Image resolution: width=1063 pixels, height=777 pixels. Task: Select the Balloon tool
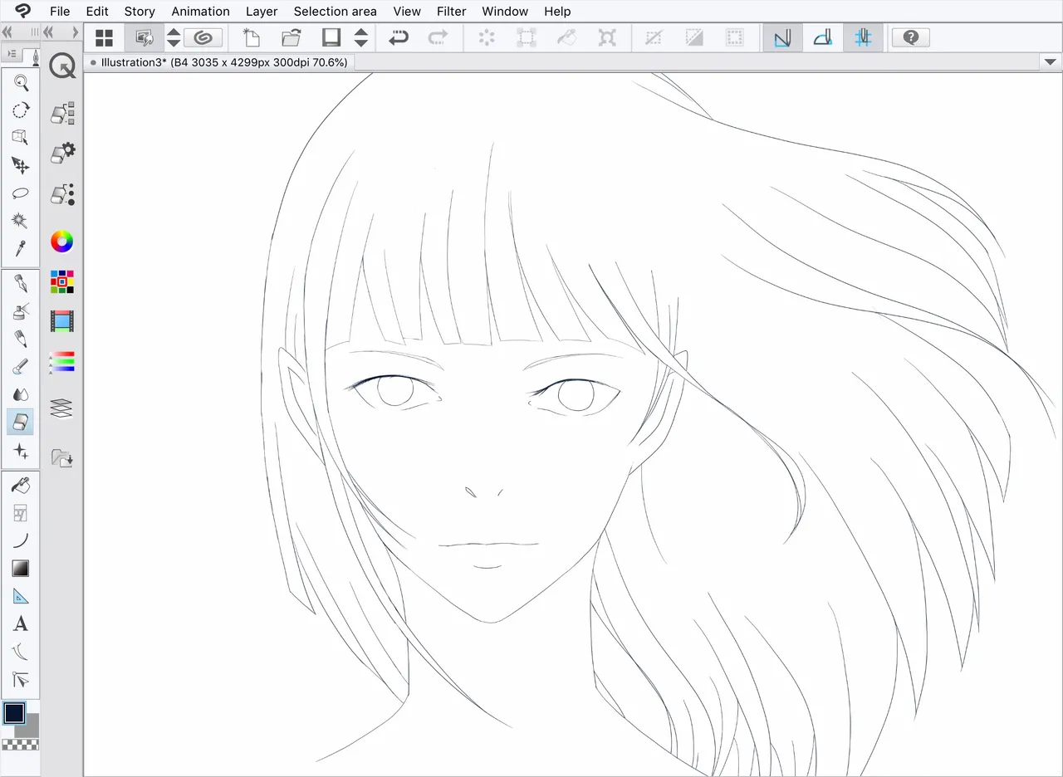tap(21, 652)
